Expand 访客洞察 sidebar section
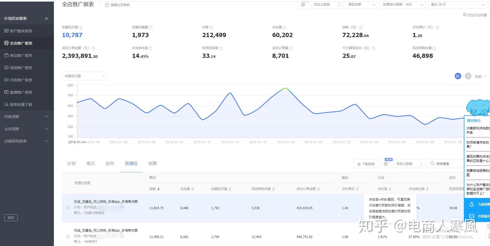 27,117
